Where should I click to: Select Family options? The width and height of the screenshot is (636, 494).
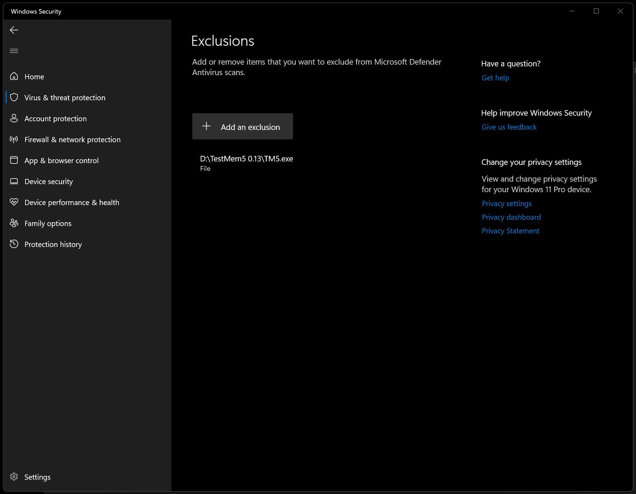87,223
